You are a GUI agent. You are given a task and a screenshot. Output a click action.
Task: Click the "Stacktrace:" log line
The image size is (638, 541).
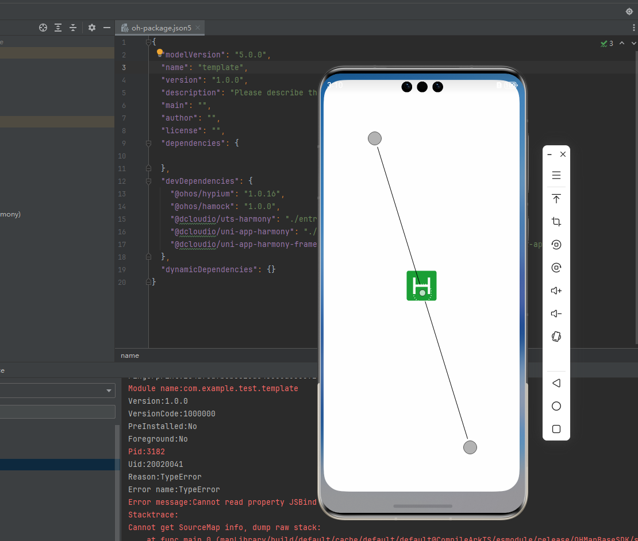pos(153,515)
